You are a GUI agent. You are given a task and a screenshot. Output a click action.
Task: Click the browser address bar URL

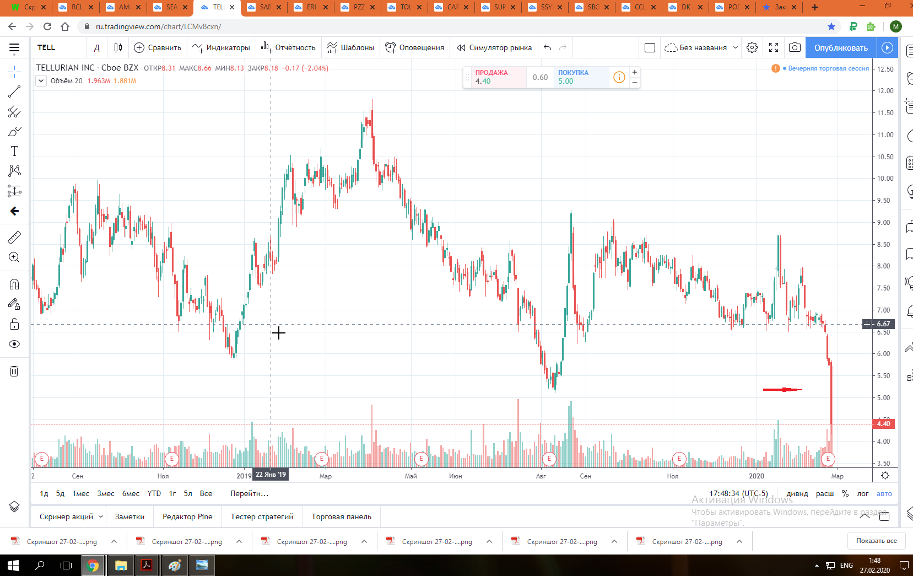coord(159,26)
